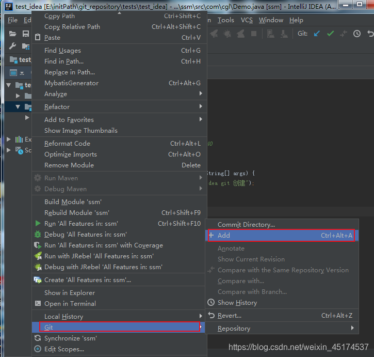Viewport: 374px width, 357px height.
Task: Click the Git update project arrow icon
Action: click(317, 34)
